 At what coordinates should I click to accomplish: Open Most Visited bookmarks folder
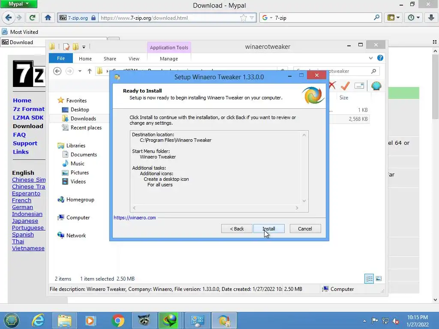pos(20,32)
